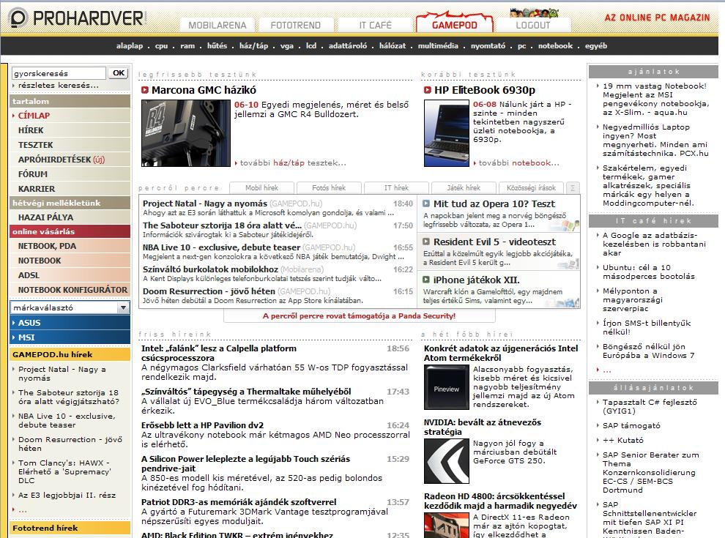Screen dimensions: 725x538
Task: Open multimédia category in nav bar
Action: 438,46
